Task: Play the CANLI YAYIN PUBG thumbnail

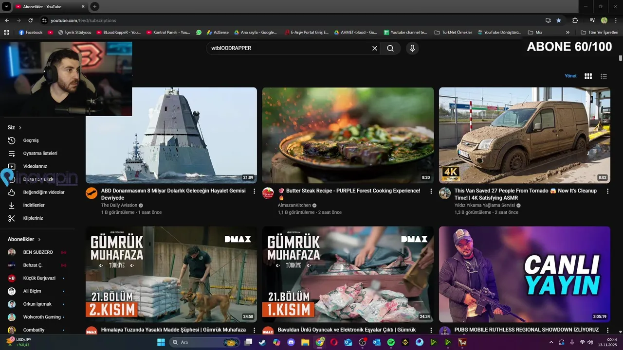Action: coord(525,274)
